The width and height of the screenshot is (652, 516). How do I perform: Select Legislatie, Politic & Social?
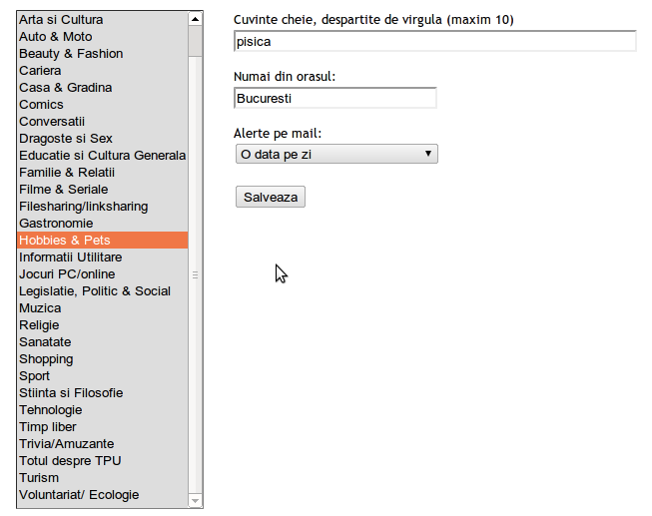click(102, 291)
